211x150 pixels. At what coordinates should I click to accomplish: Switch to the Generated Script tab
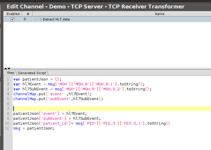click(x=32, y=73)
